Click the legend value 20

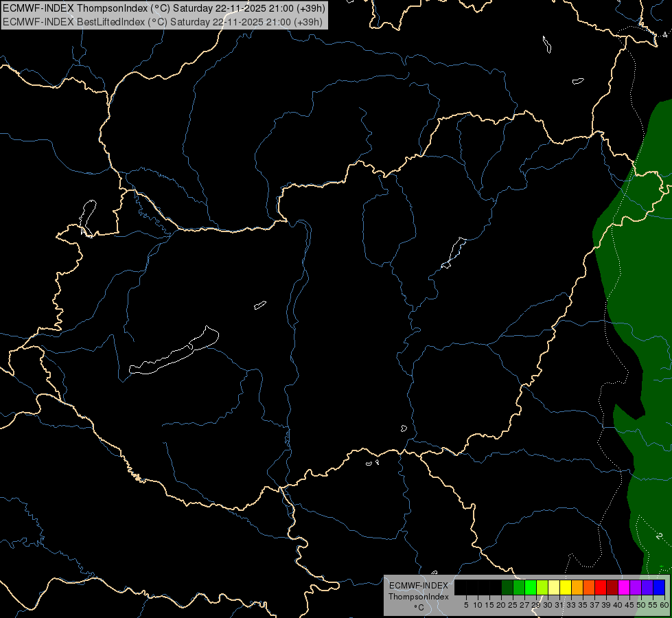[501, 605]
